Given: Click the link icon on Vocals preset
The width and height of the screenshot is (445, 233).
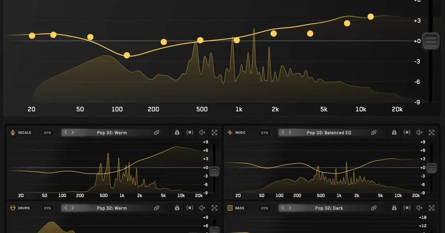Looking at the screenshot, I should [157, 132].
